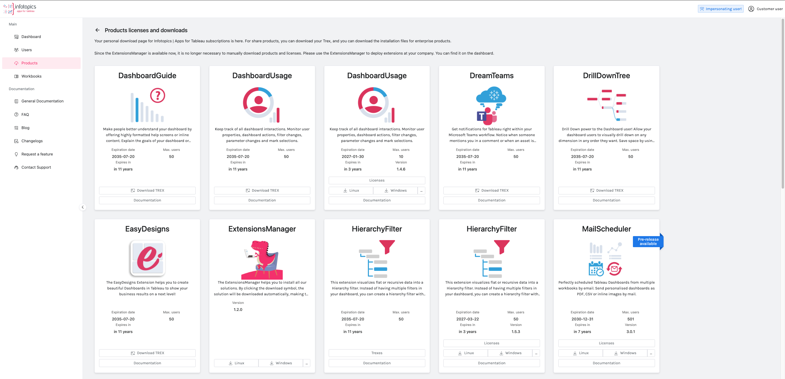Click the Impersonating user badge
Viewport: 785px width, 379px height.
pos(721,9)
